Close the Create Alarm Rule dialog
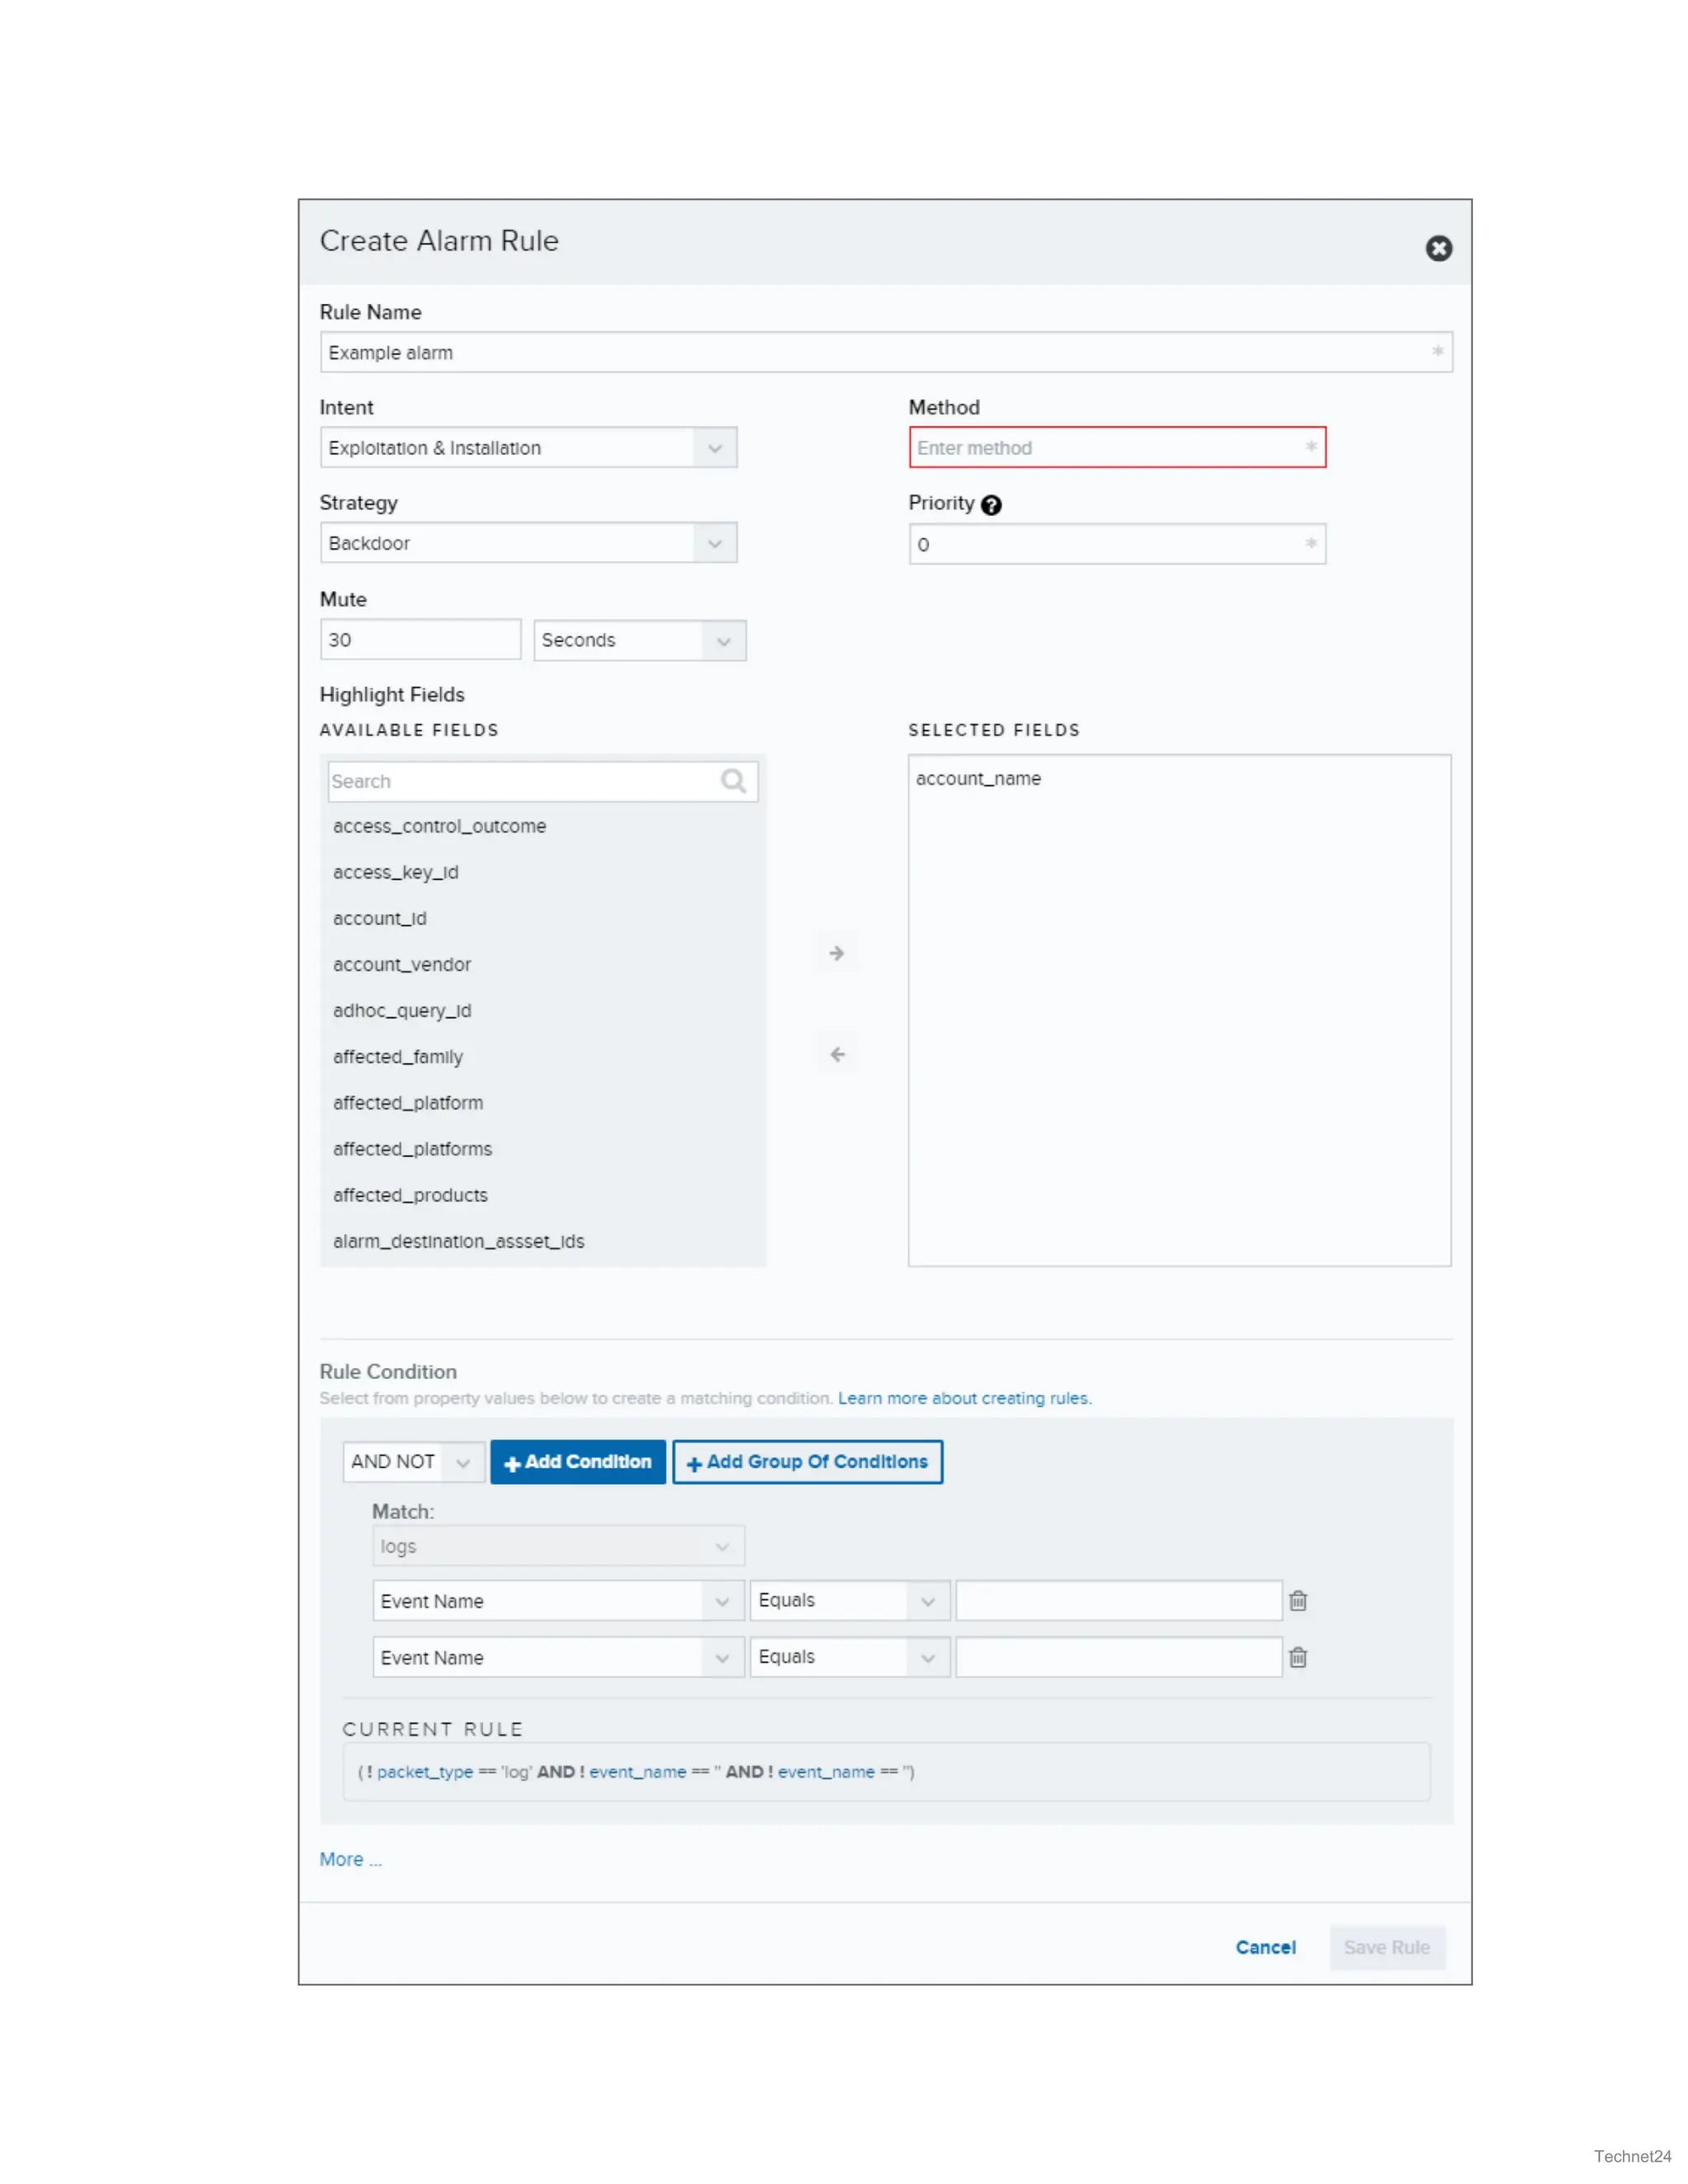The image size is (1688, 2184). tap(1438, 248)
